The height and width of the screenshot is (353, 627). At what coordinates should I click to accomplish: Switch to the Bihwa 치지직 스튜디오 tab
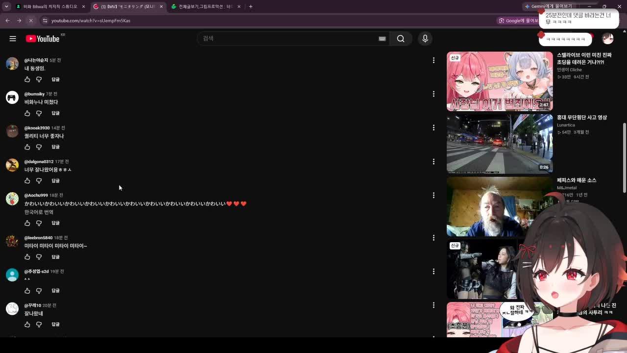pos(50,6)
